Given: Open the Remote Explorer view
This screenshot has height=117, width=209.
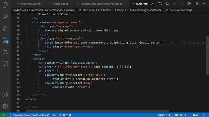Looking at the screenshot, I should [x=5, y=64].
